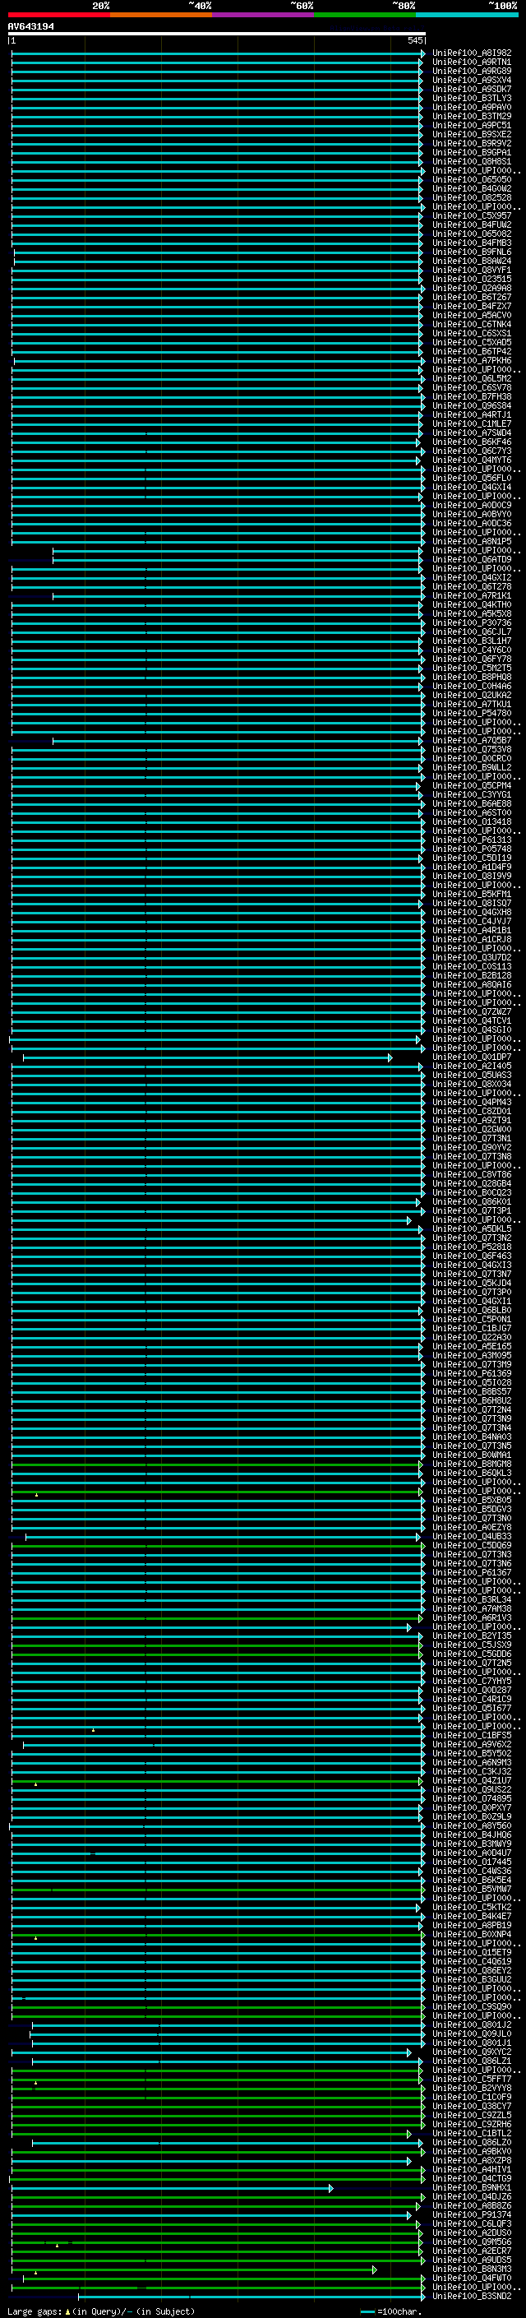Open hit UniRef100_B9SXE2
526x2318 pixels.
472,134
